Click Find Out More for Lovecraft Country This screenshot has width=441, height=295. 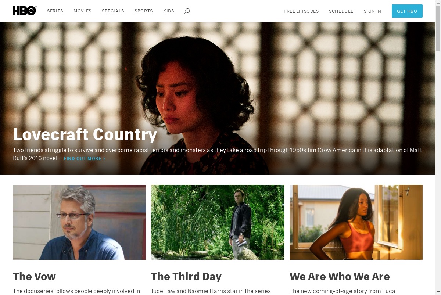(x=85, y=159)
